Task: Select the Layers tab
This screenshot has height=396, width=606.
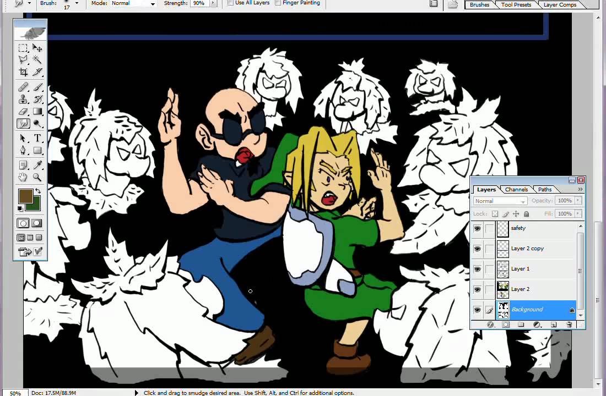Action: tap(486, 190)
